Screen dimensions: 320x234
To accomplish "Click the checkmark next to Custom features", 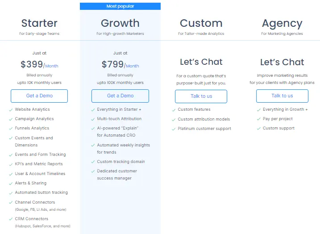I will coord(173,109).
